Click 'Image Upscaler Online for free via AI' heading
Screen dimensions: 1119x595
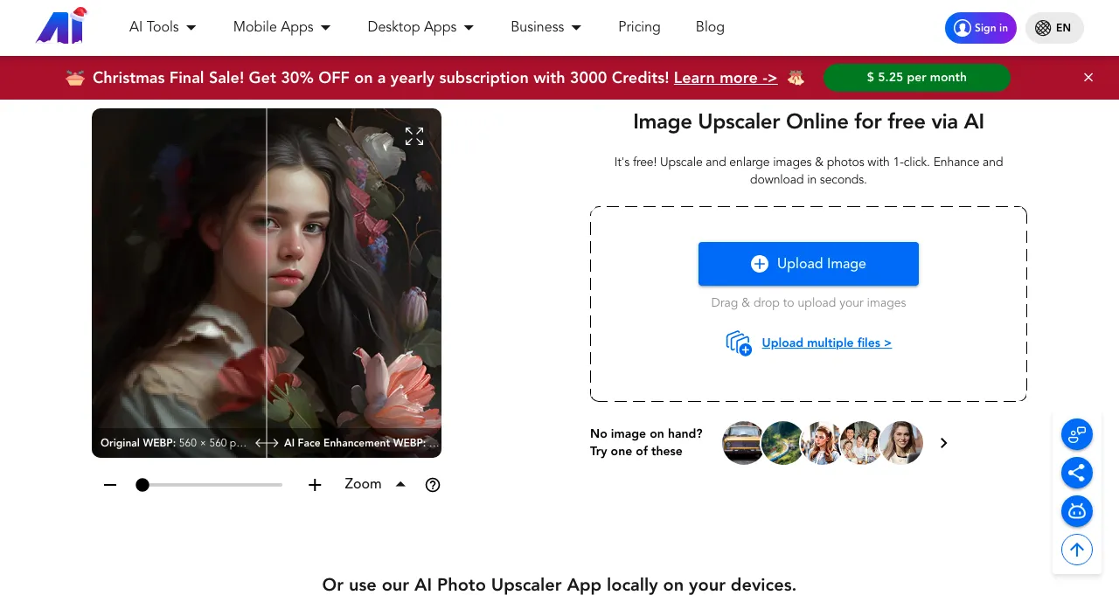click(x=809, y=121)
